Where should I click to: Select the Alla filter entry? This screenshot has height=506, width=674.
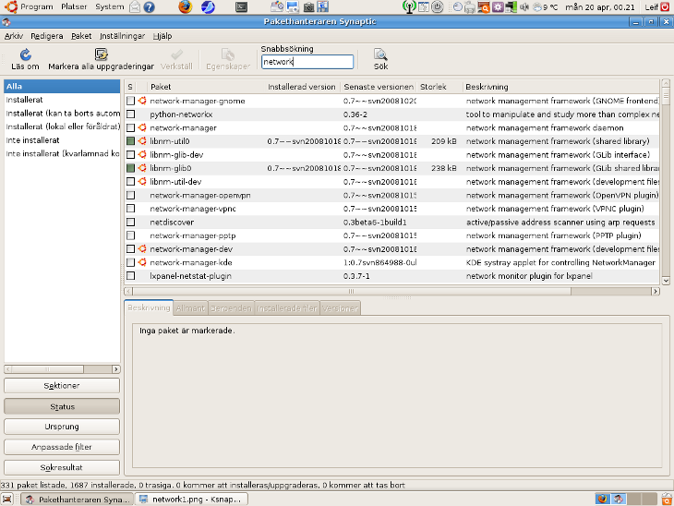point(62,87)
